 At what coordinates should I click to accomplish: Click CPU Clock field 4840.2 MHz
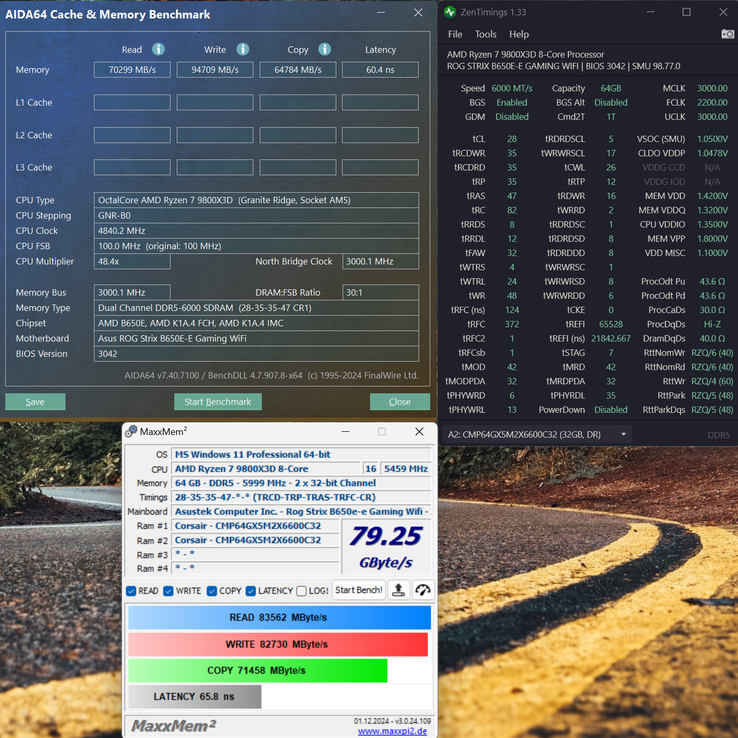[257, 231]
